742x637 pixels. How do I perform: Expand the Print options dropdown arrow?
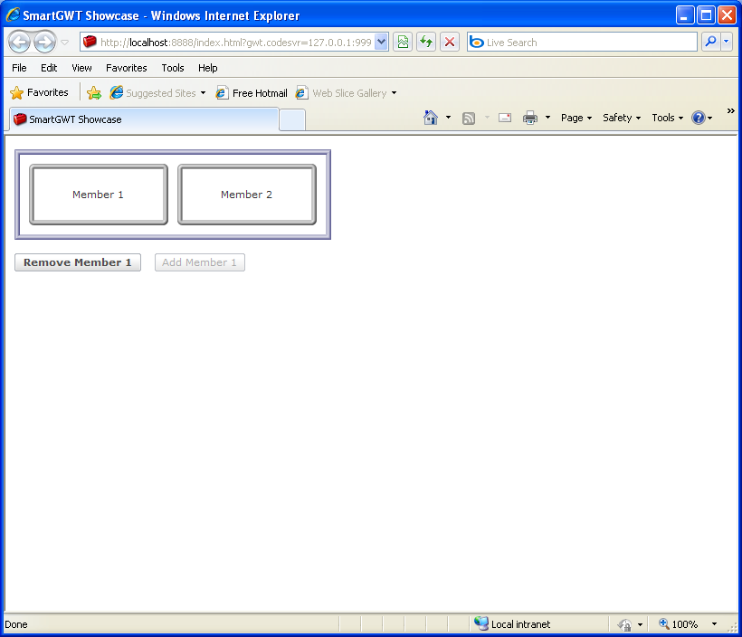click(x=547, y=118)
